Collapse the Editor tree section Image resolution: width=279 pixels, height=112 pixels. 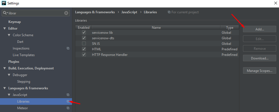[4, 28]
